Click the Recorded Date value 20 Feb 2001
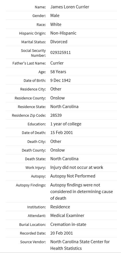 pyautogui.click(x=61, y=233)
